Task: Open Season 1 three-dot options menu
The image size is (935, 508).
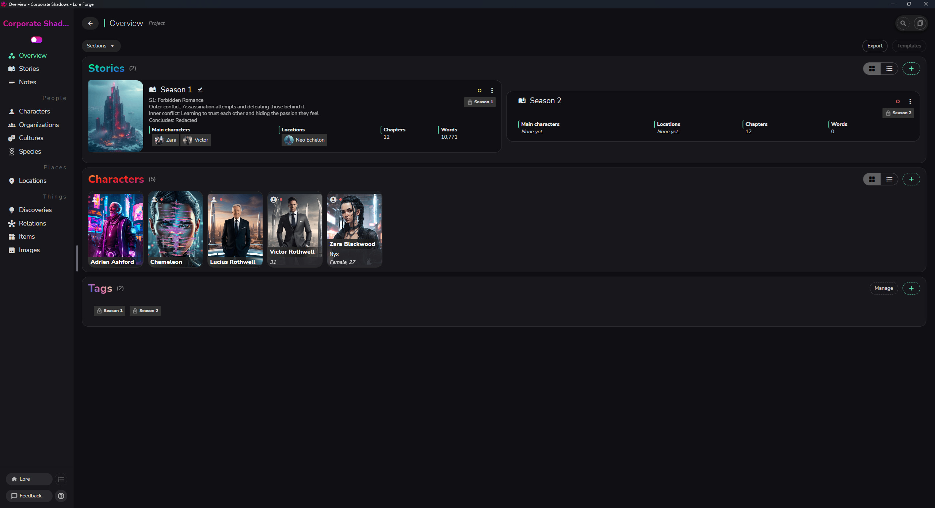Action: [492, 91]
